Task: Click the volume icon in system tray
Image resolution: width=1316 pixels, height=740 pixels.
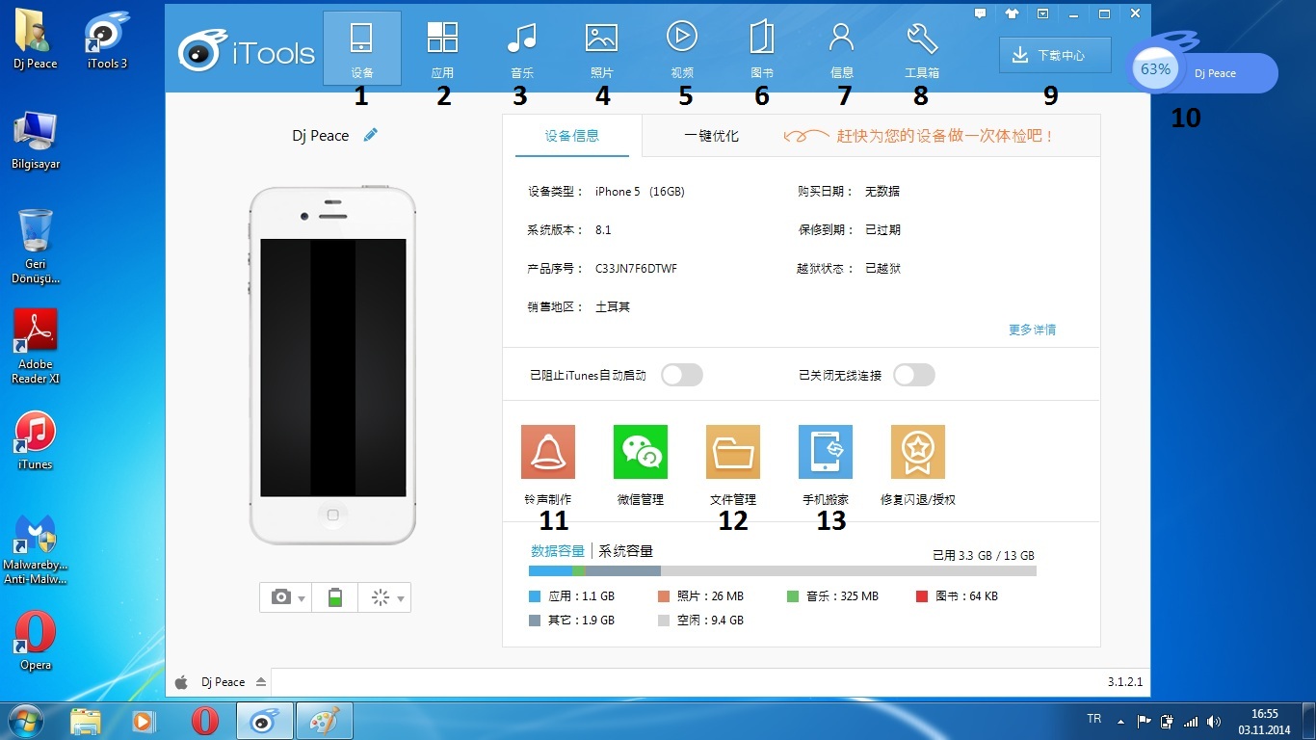Action: 1214,721
